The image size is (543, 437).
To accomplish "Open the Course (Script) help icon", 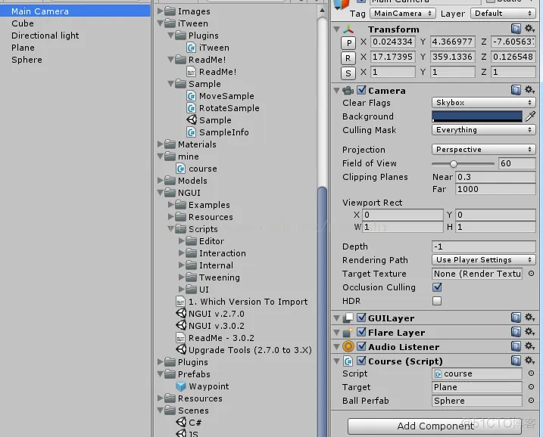I will pyautogui.click(x=516, y=361).
